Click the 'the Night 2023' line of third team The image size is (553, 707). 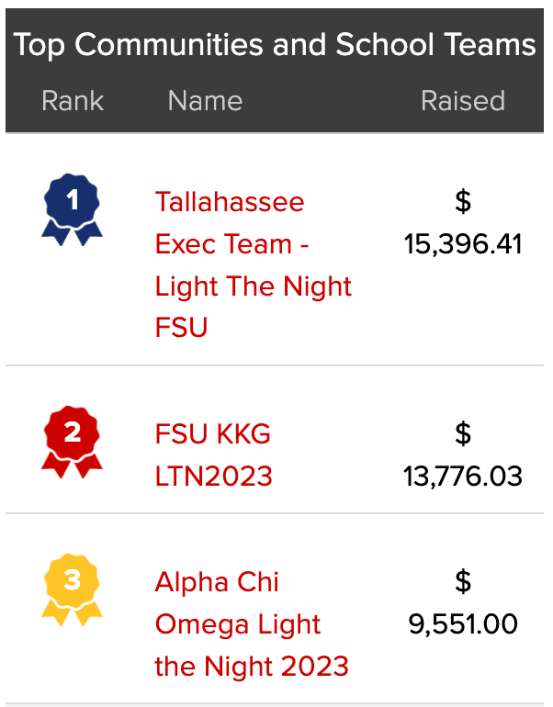(252, 666)
